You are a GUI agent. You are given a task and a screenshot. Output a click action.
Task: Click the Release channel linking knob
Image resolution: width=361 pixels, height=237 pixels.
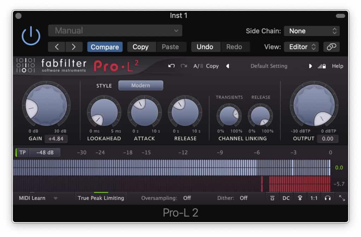tap(261, 115)
